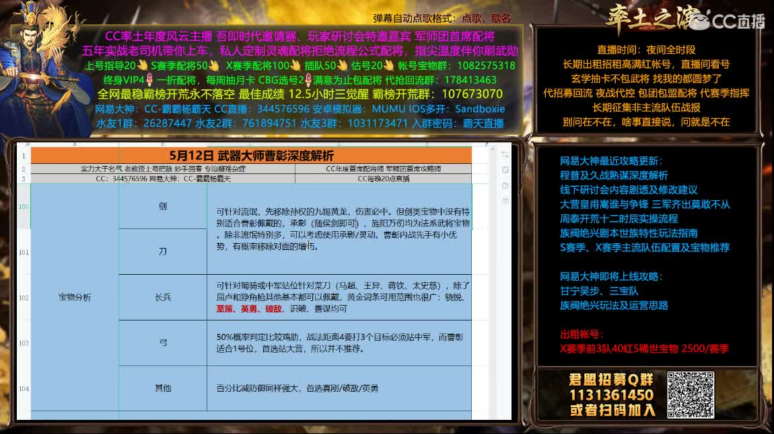Select the cell CC: 344576596 网易大神

tap(163, 178)
